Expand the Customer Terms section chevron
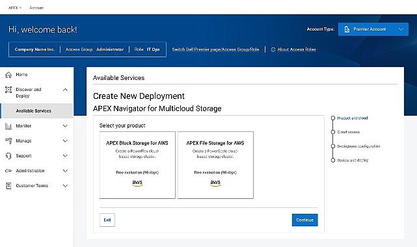Screen dimensions: 417x247 pyautogui.click(x=65, y=186)
